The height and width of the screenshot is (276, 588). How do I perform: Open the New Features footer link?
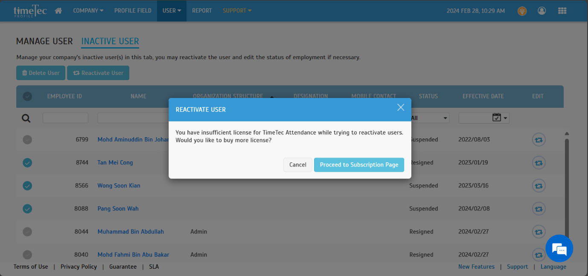476,267
